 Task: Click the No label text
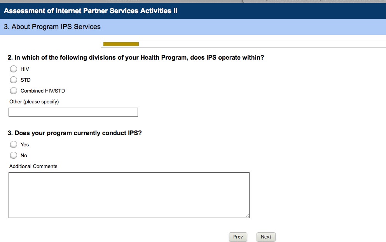(x=24, y=155)
